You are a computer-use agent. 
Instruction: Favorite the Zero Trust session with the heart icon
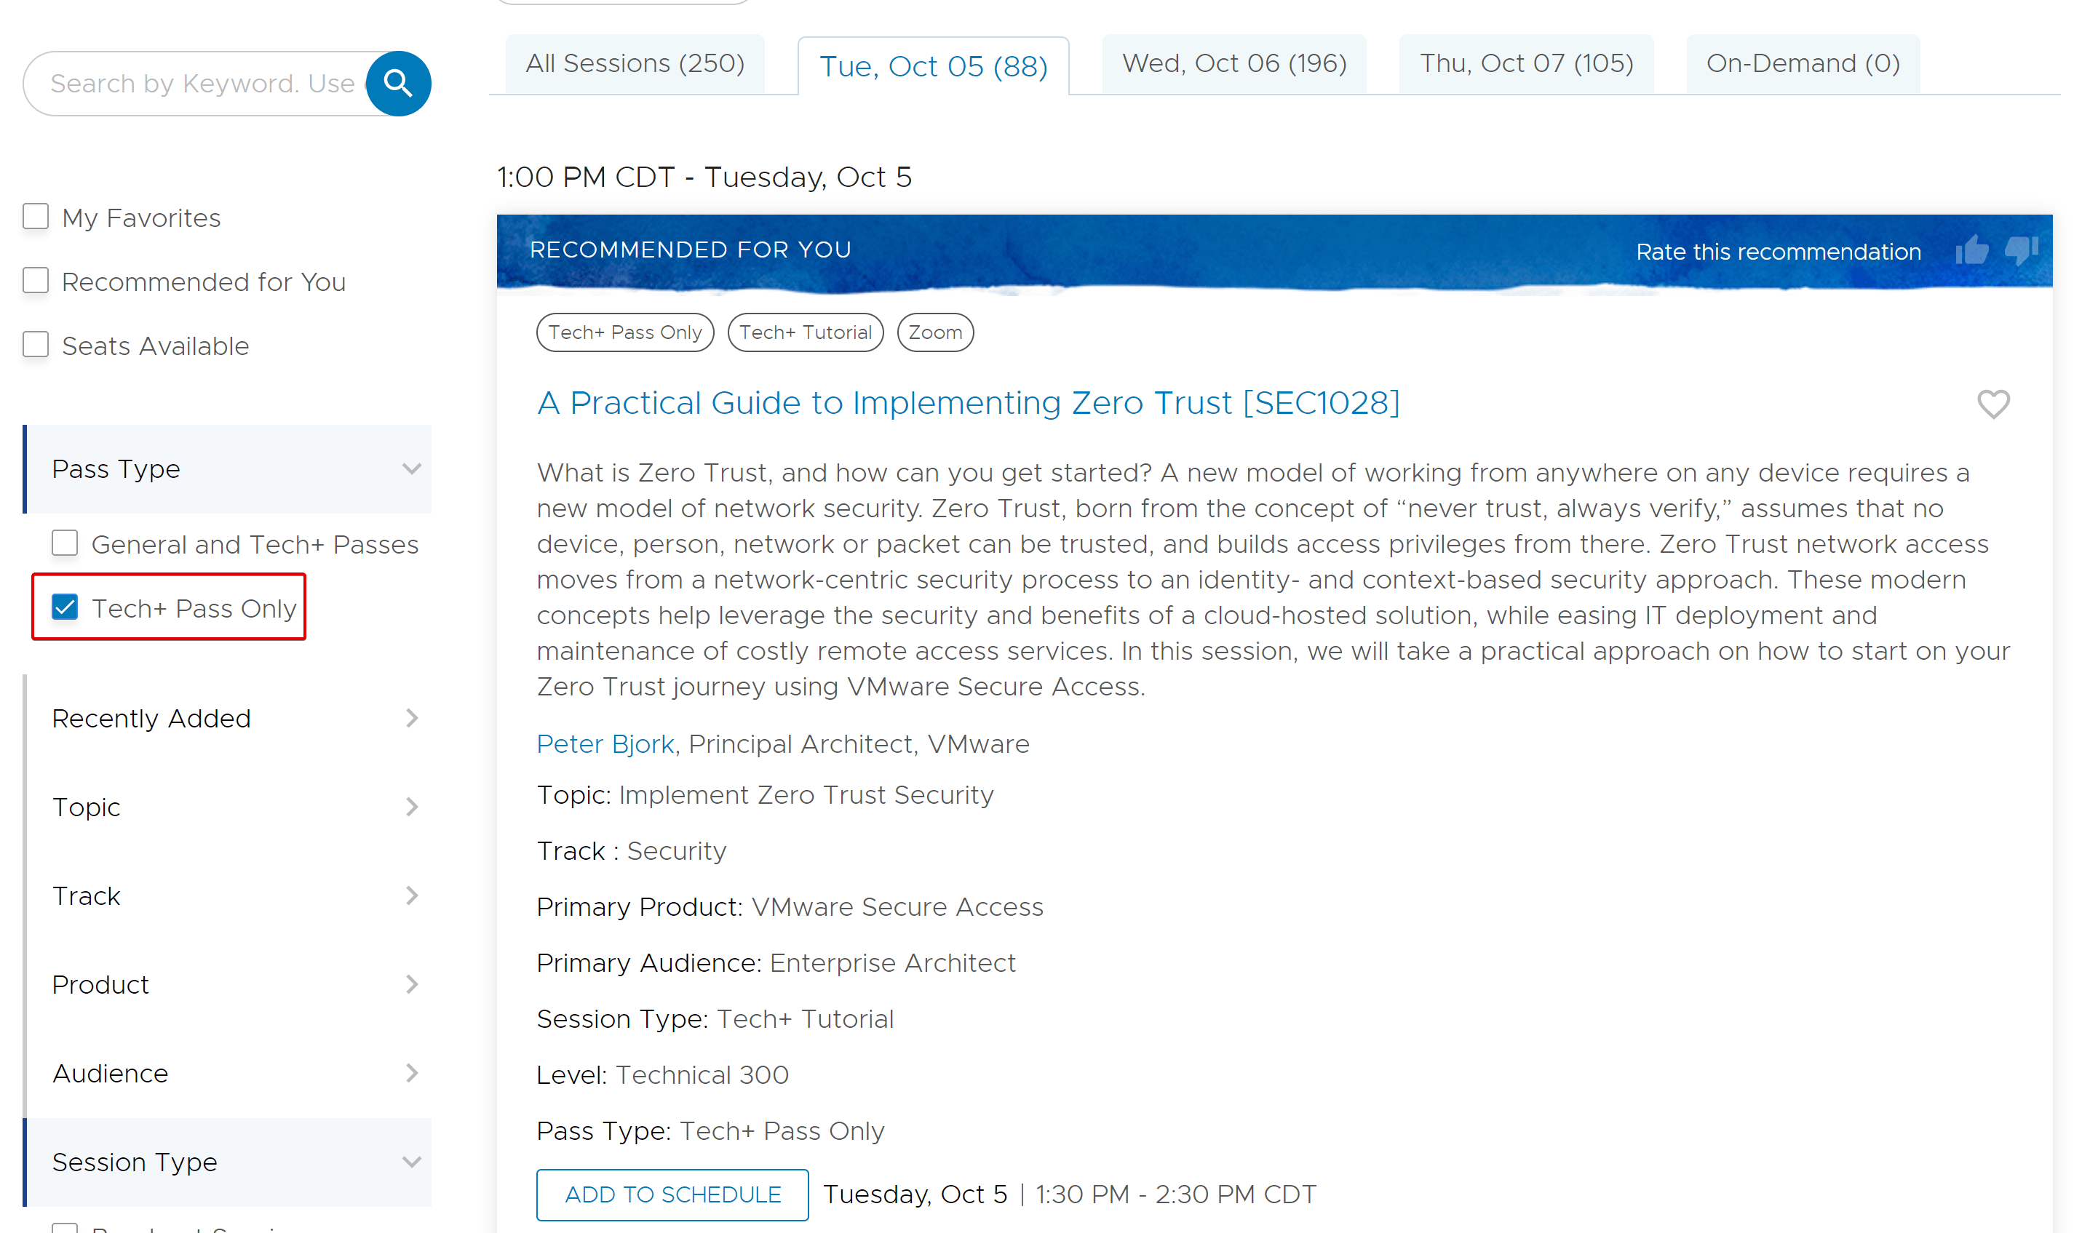click(x=1992, y=404)
